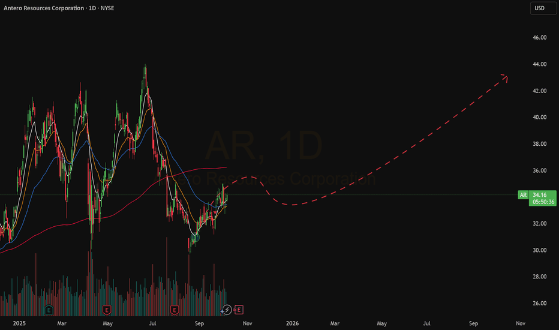
Task: Click the Mar label right after 2025
Action: 62,323
